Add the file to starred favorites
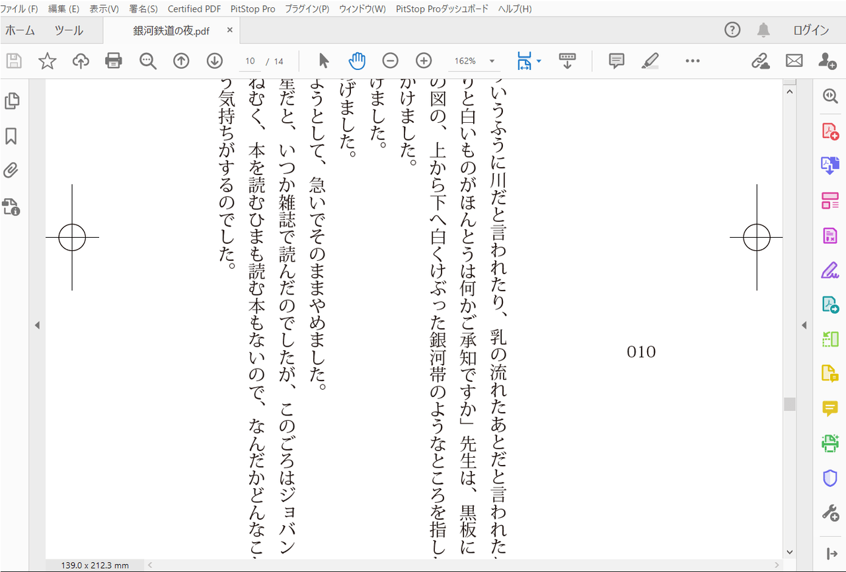Viewport: 846px width, 572px height. 47,61
